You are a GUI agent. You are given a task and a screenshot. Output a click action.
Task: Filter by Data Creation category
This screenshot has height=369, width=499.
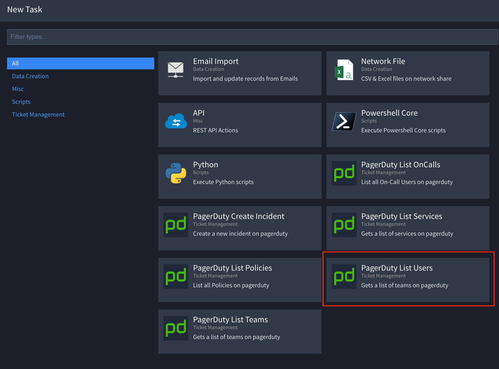(x=30, y=76)
